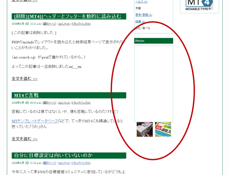
Task: Open 'トラックバック(0)' under the 自分に目標設定 post
Action: point(81,163)
